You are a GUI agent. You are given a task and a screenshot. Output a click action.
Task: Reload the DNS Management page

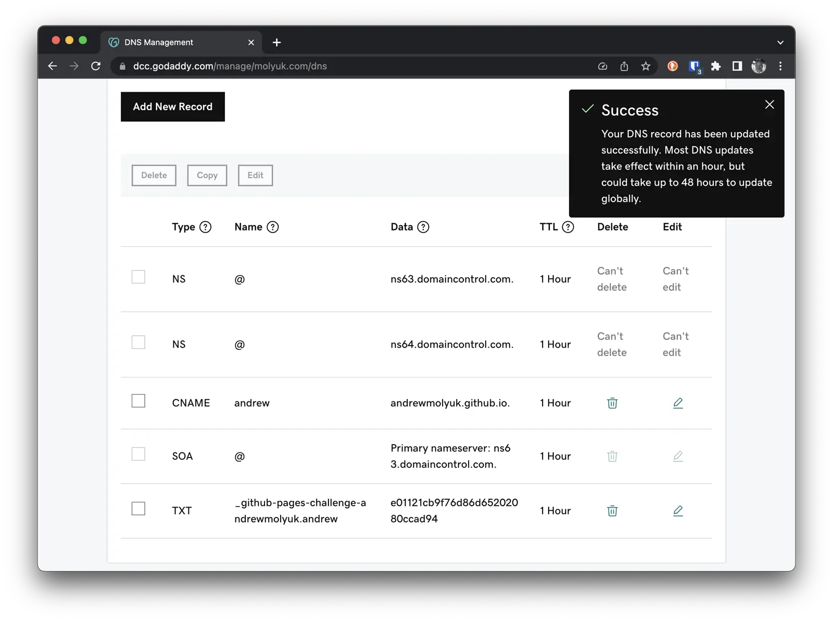tap(96, 66)
